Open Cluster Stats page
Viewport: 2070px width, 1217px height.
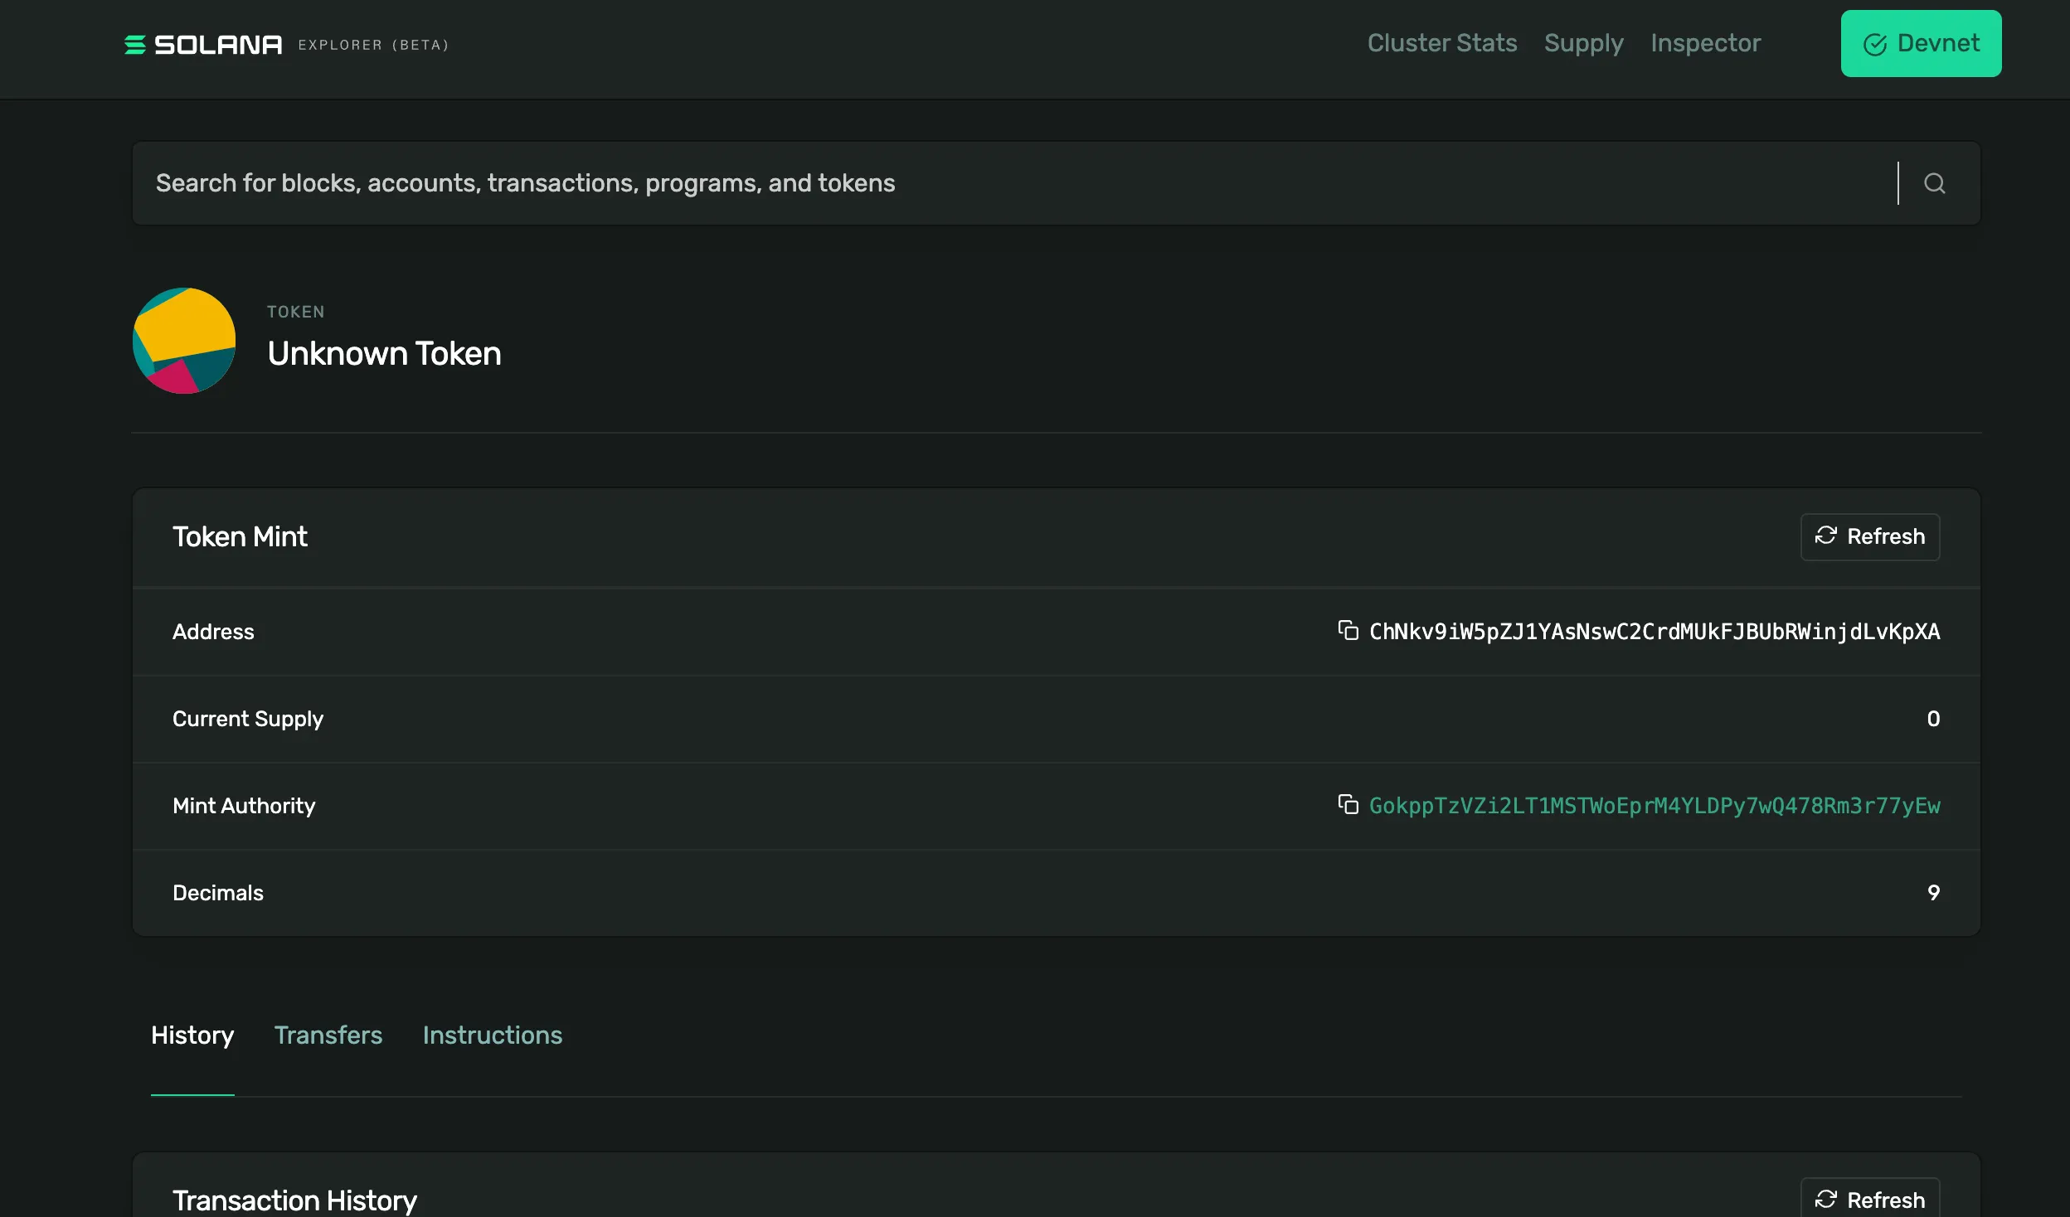click(1442, 43)
